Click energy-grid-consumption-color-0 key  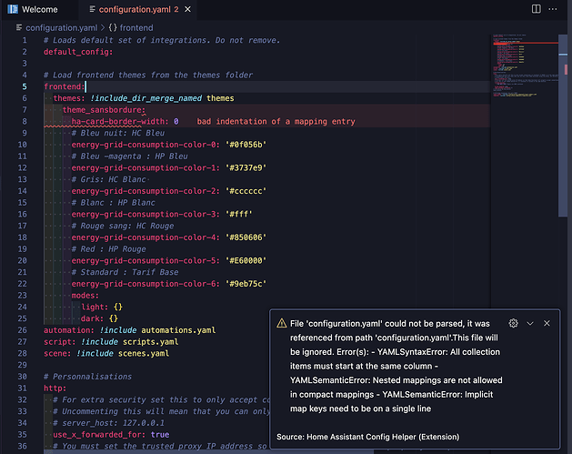pyautogui.click(x=146, y=145)
